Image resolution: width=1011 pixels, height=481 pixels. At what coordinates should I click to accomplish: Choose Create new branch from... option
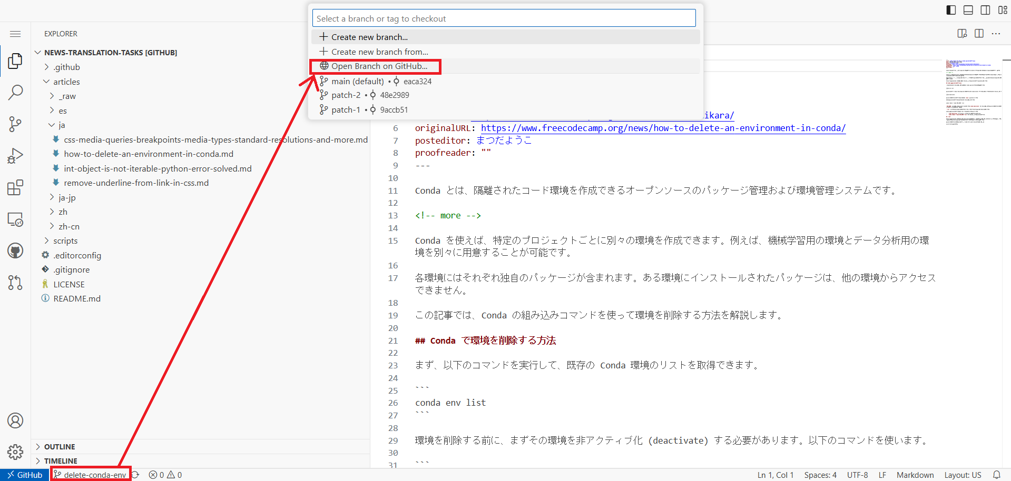click(506, 52)
